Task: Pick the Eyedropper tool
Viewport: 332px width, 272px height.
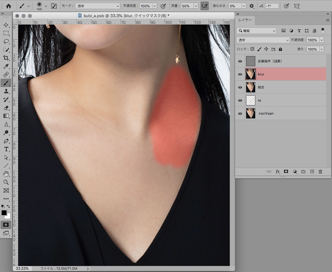Action: tap(6, 66)
